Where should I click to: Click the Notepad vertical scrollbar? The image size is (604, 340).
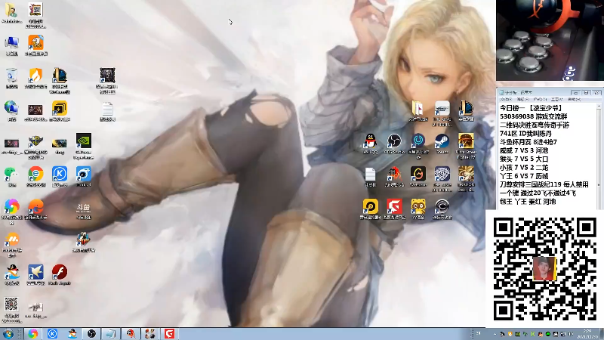(x=599, y=156)
